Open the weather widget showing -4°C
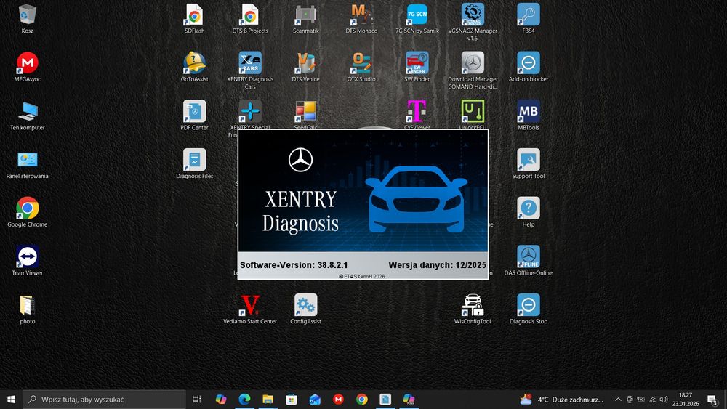 561,400
